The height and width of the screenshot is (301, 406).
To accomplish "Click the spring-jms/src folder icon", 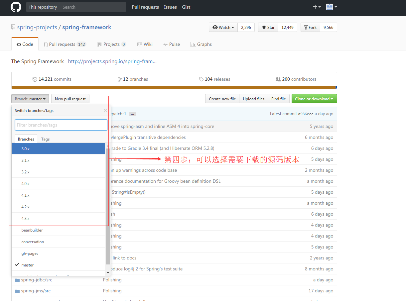I will (x=17, y=291).
